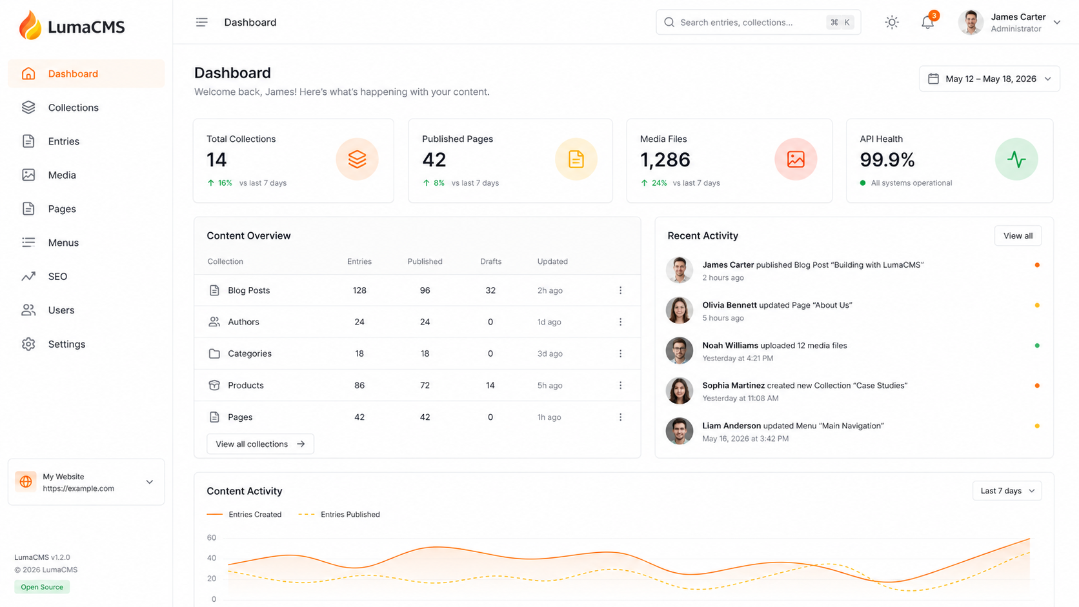
Task: Click James Carter's profile avatar
Action: (x=971, y=23)
